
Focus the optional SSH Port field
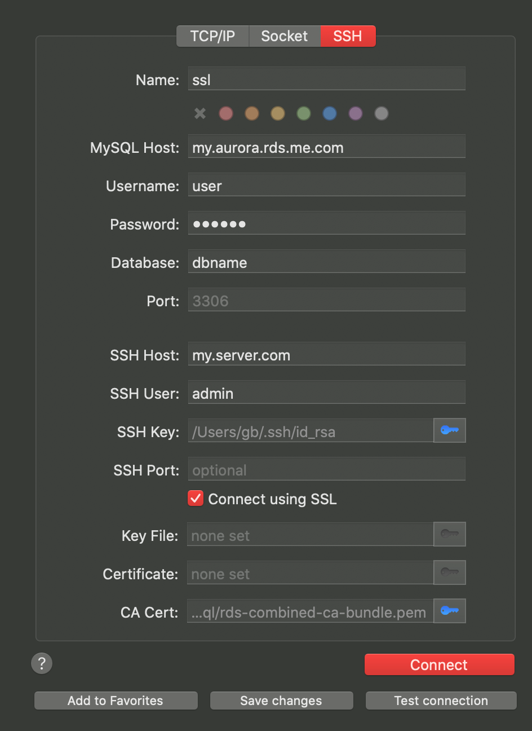(326, 469)
